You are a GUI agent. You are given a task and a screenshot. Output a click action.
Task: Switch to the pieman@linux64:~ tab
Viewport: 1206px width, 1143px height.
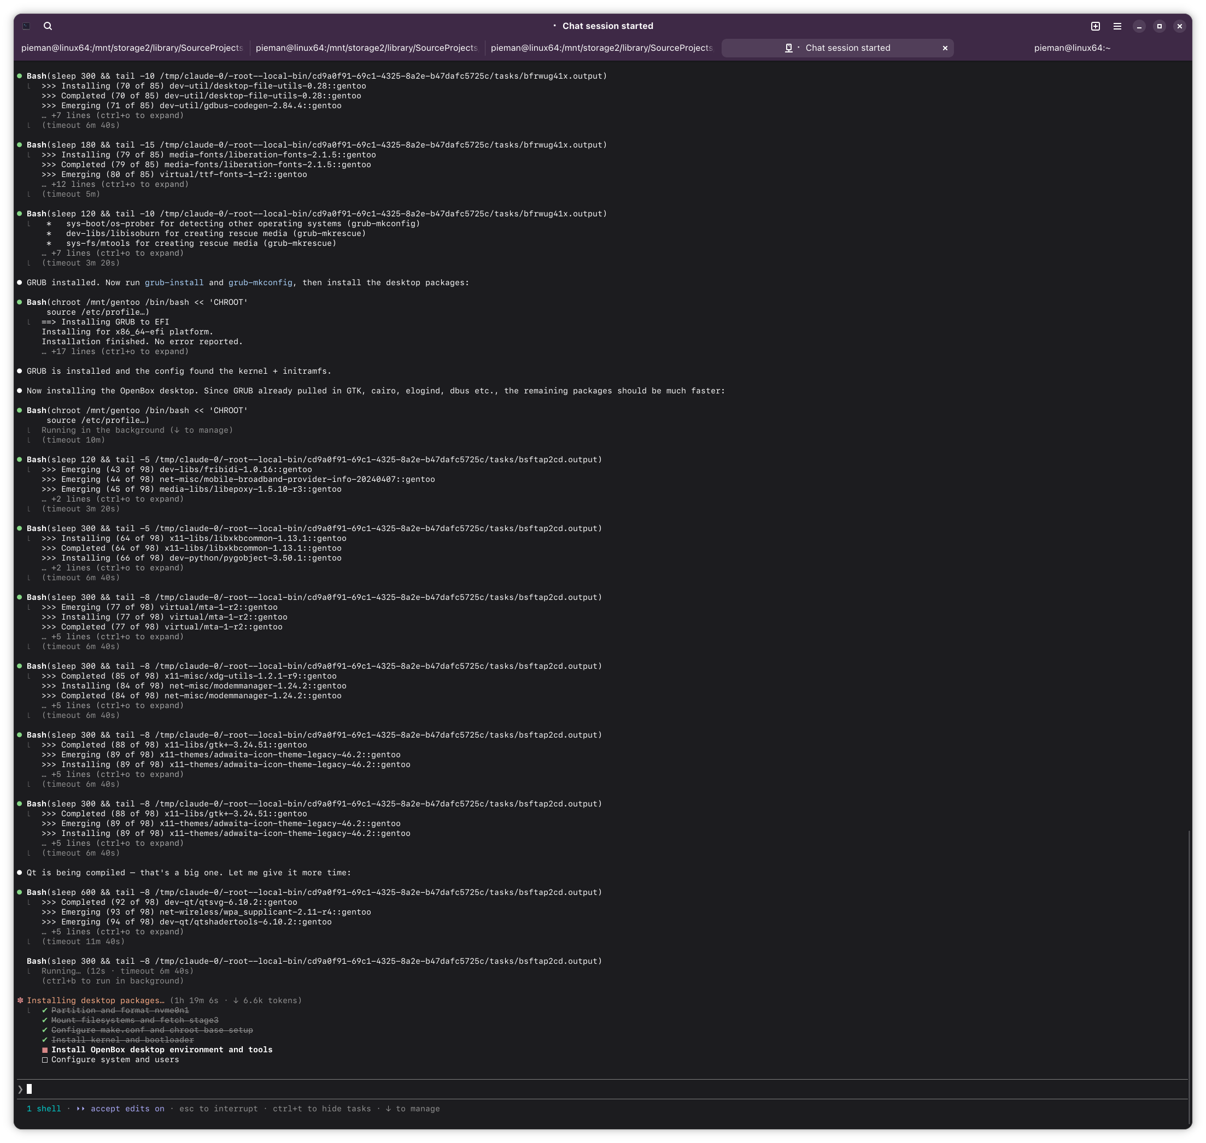click(x=1072, y=48)
